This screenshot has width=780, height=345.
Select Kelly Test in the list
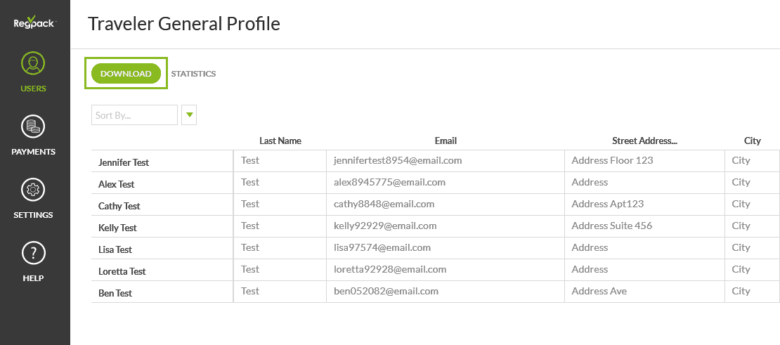tap(117, 228)
